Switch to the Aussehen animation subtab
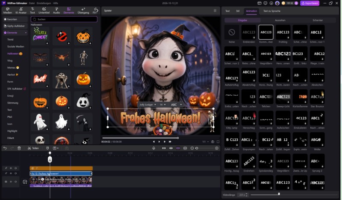Viewport: 342px width, 200px height. 280,20
